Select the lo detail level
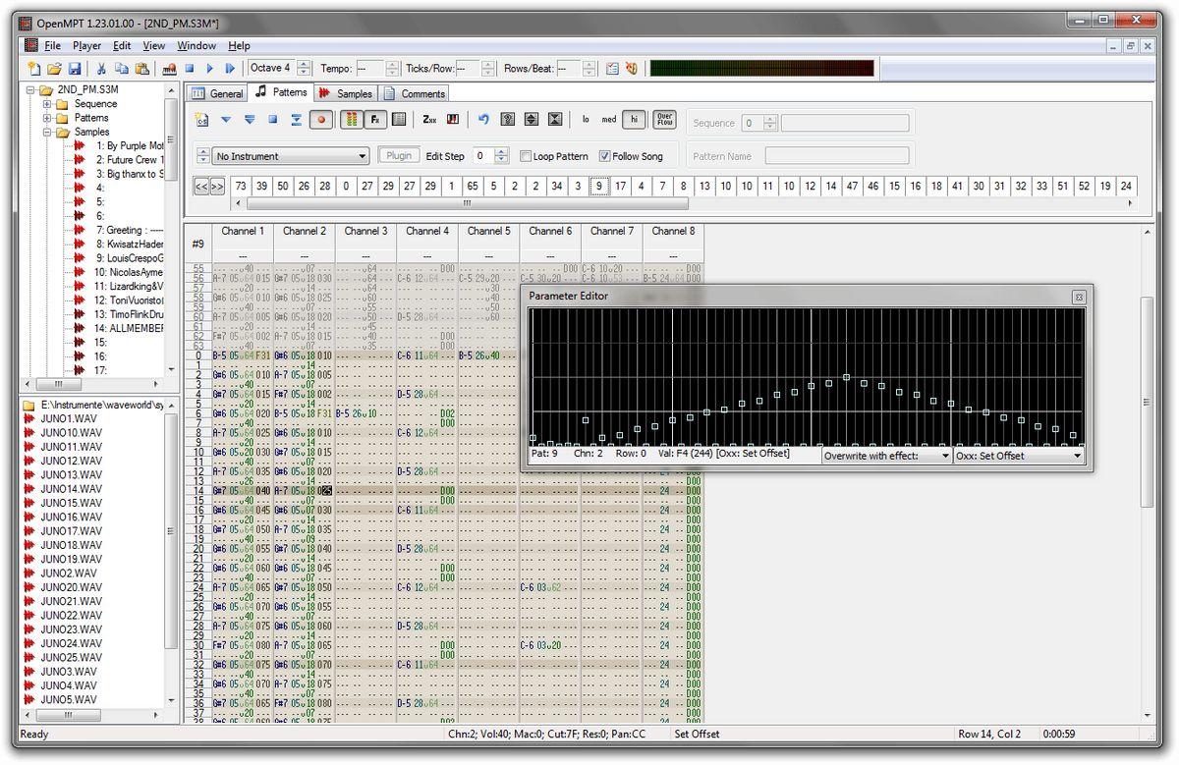 586,120
